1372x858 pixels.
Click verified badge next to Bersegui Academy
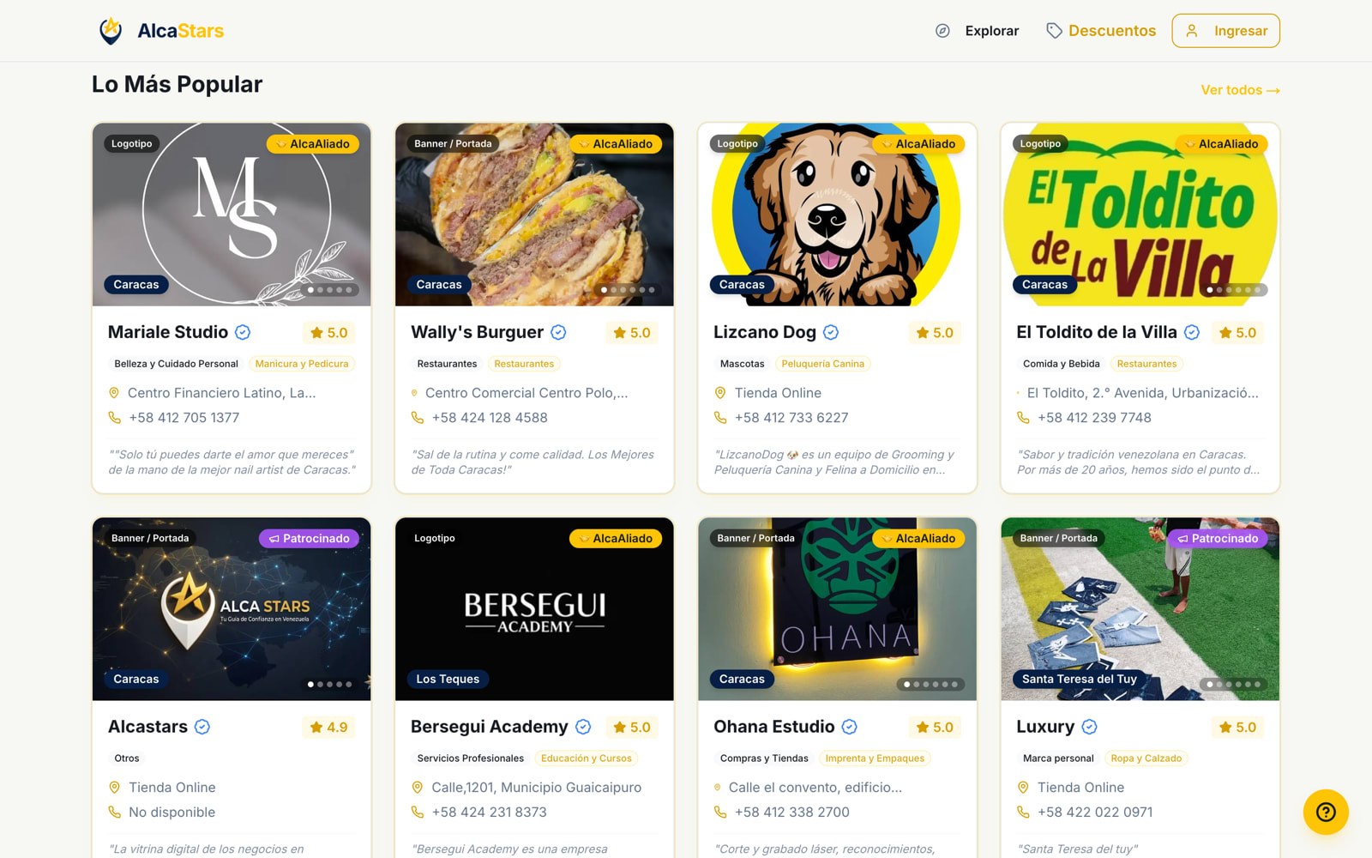point(583,727)
